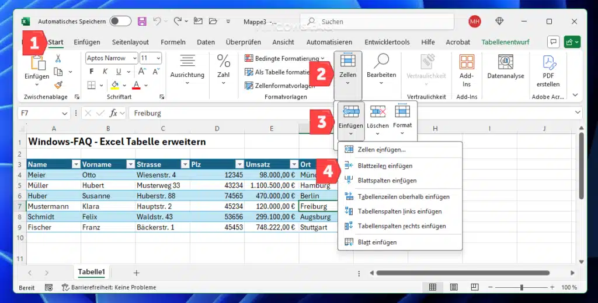Select Tabellenzeilen oberhalb einfügen
This screenshot has height=303, width=598.
tap(399, 197)
